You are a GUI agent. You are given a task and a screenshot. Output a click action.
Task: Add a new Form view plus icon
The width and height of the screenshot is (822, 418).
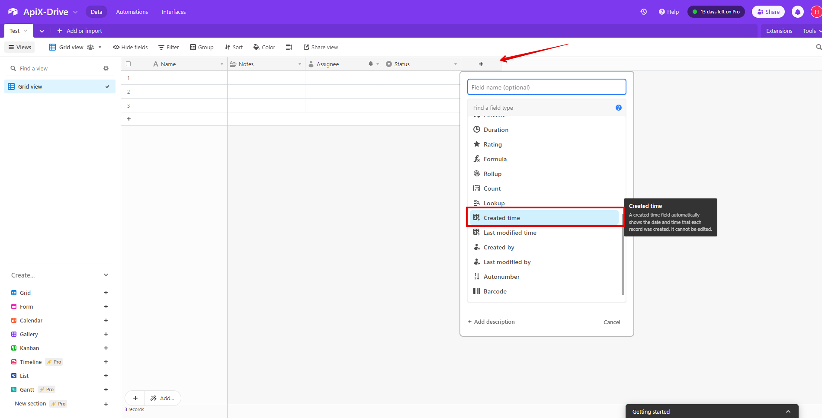pos(106,306)
